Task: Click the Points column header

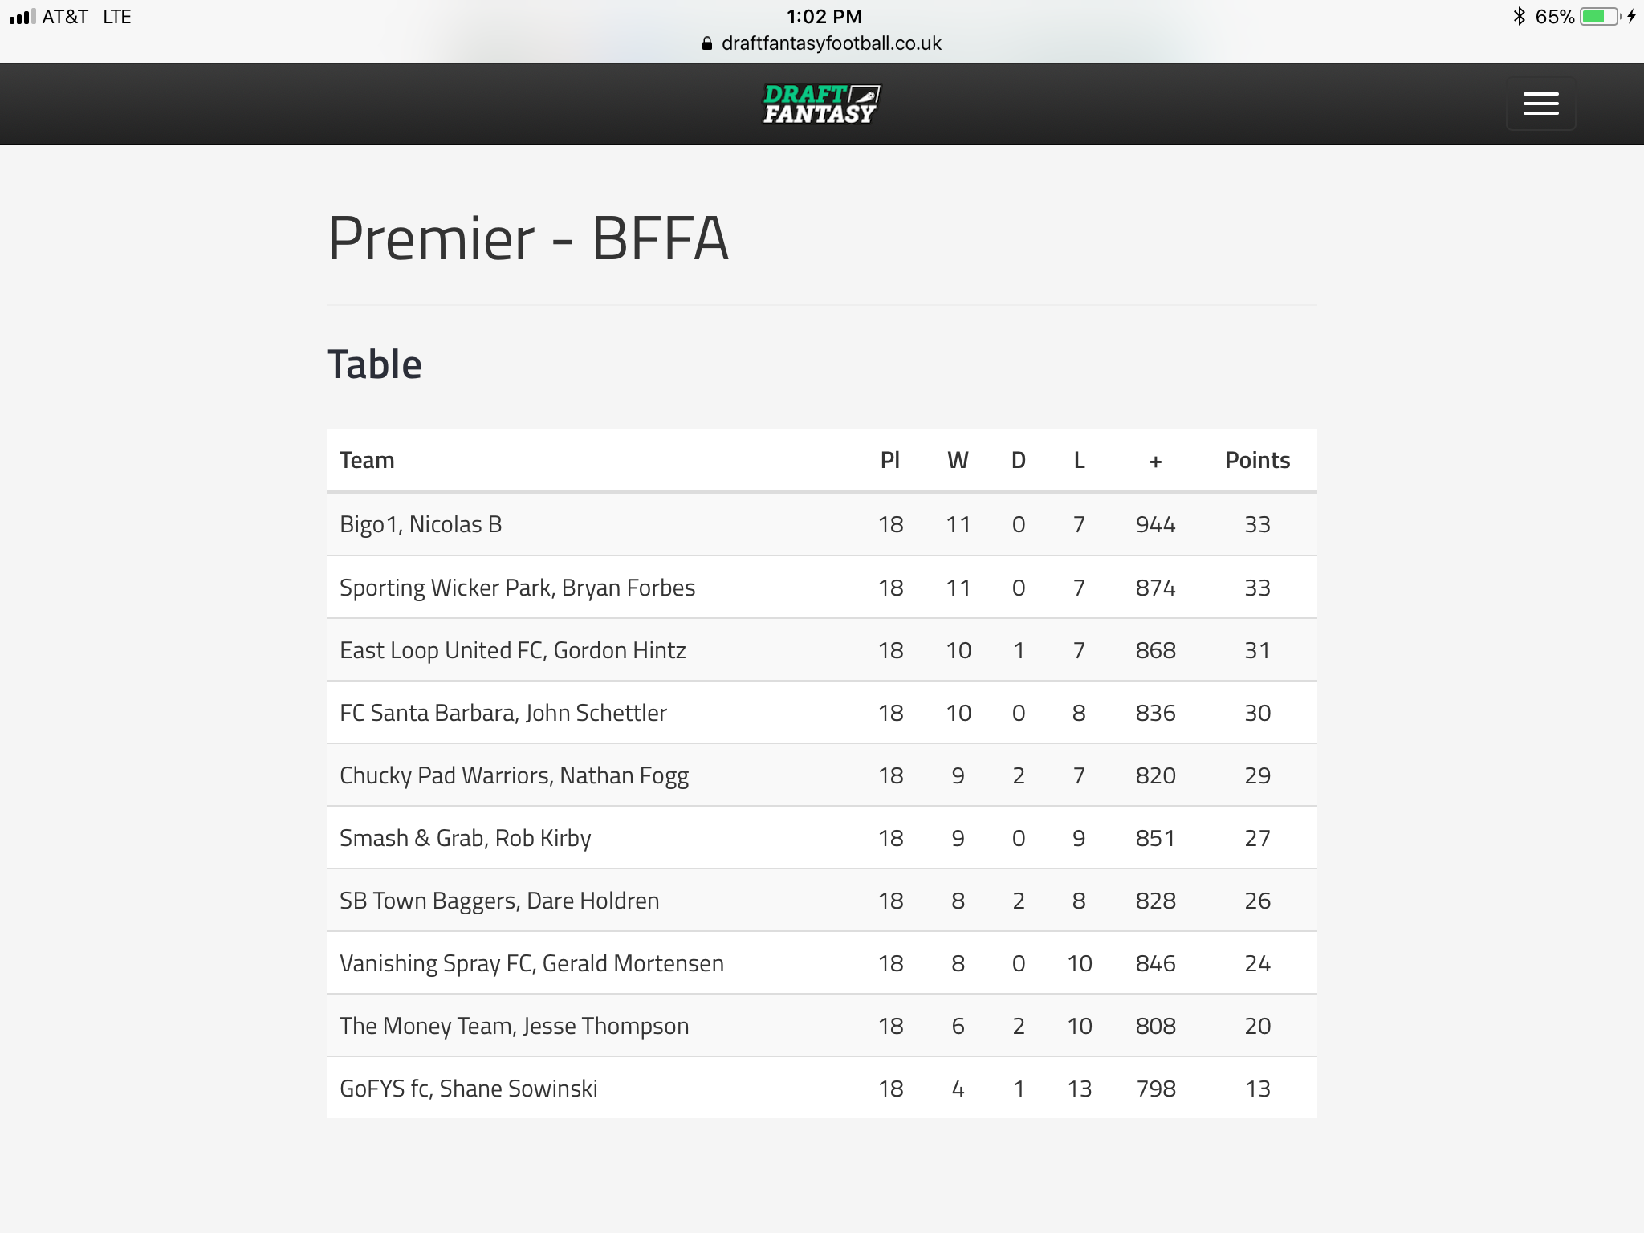Action: (x=1257, y=460)
